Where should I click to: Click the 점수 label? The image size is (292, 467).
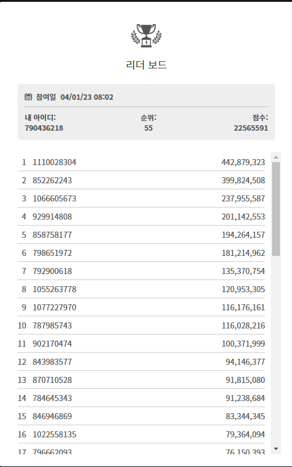point(260,117)
